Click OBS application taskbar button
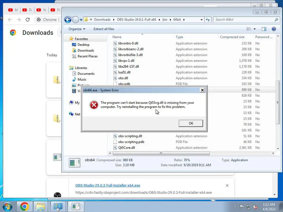This screenshot has width=283, height=212. pos(76,206)
